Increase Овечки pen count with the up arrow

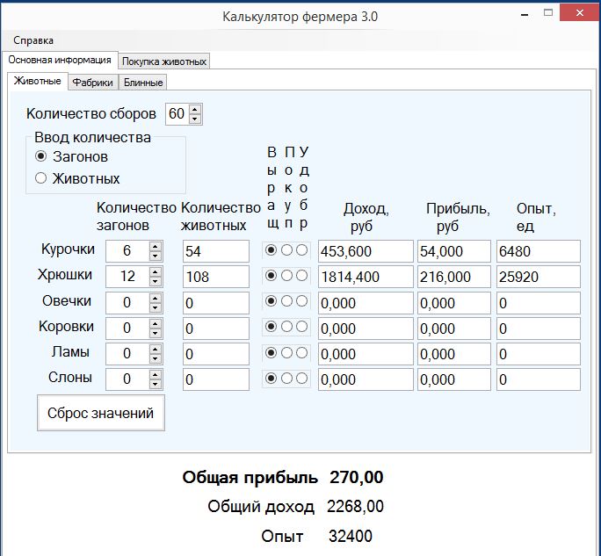click(x=156, y=298)
